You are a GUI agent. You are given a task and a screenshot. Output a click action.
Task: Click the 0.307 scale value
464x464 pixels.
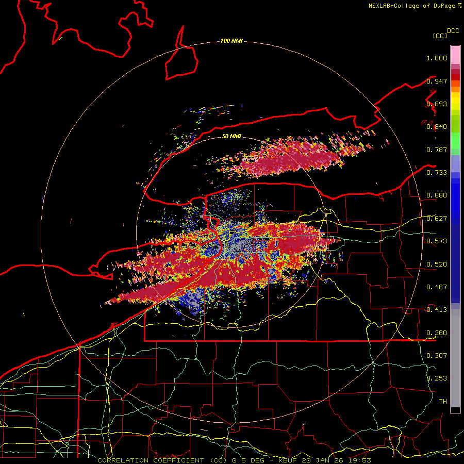tap(437, 356)
